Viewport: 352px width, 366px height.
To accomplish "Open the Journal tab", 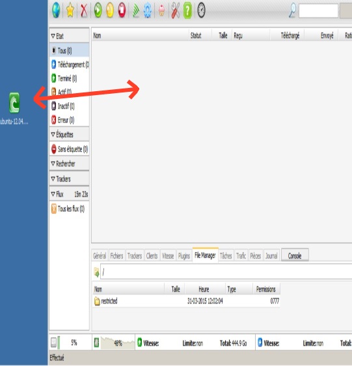I will (x=271, y=256).
